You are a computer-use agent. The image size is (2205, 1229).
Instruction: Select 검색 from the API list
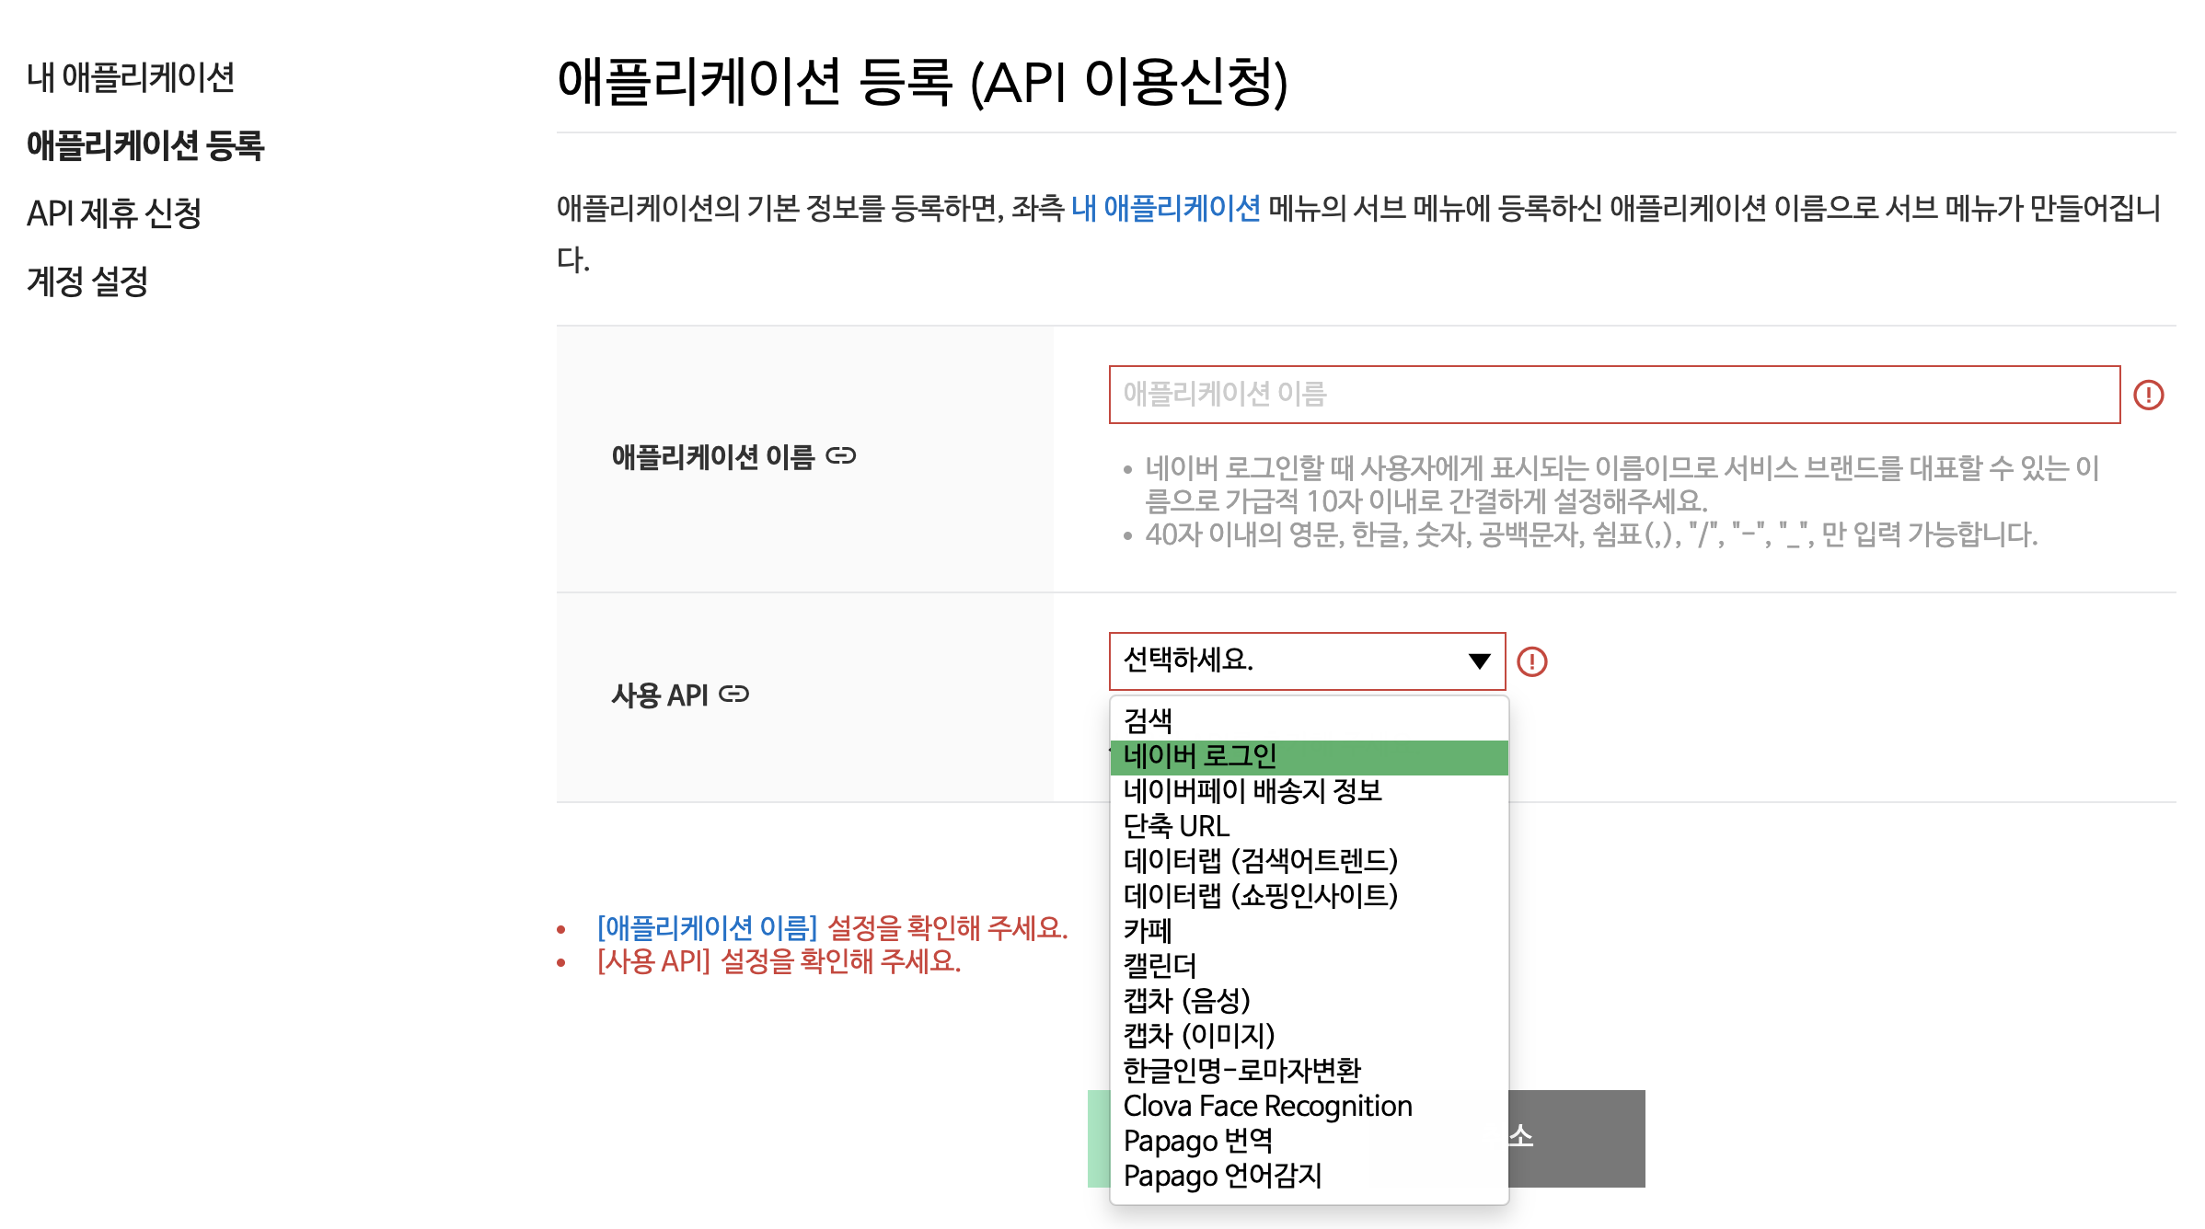1149,720
